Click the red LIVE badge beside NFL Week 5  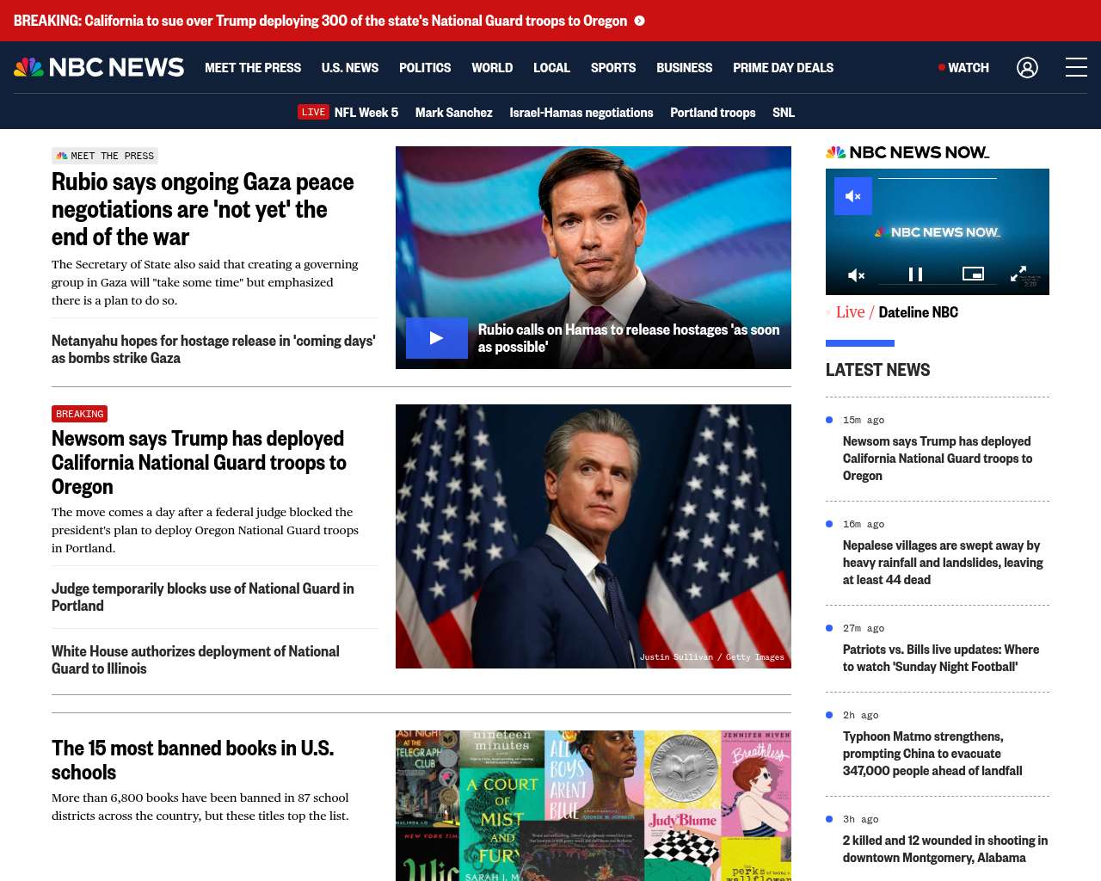tap(313, 112)
